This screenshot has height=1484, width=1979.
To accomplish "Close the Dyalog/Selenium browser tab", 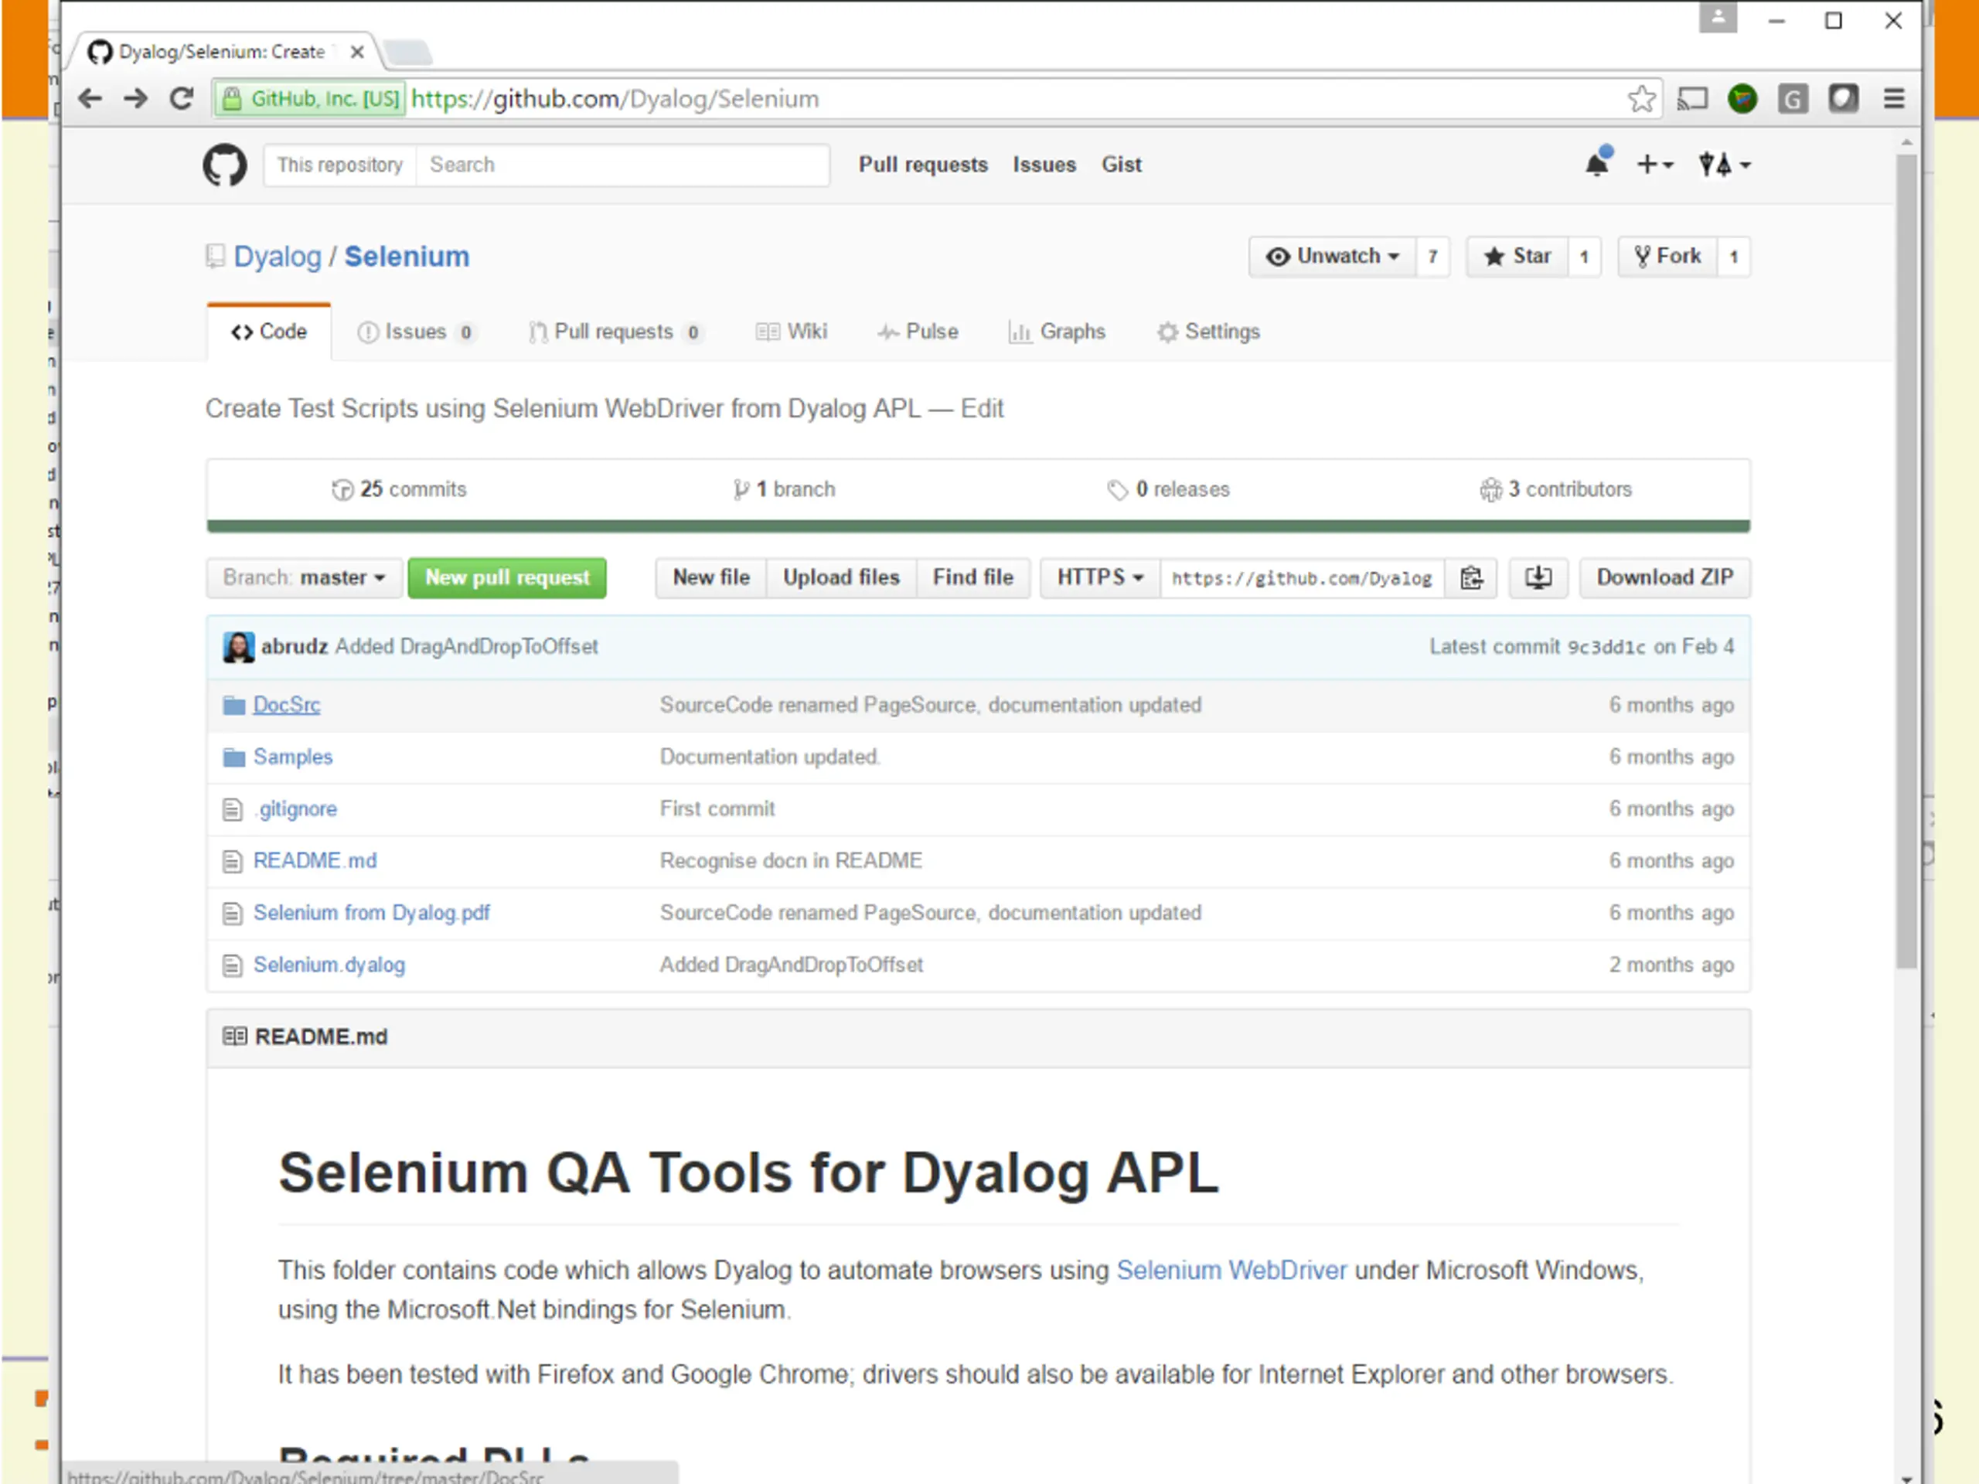I will click(x=357, y=52).
